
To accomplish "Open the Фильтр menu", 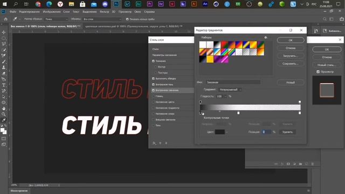I will tap(104, 12).
